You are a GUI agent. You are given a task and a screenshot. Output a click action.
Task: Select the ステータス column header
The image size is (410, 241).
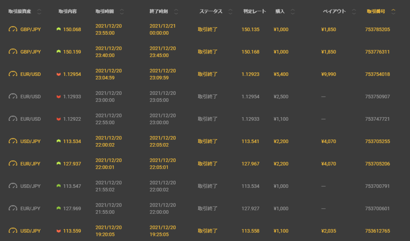click(x=211, y=12)
